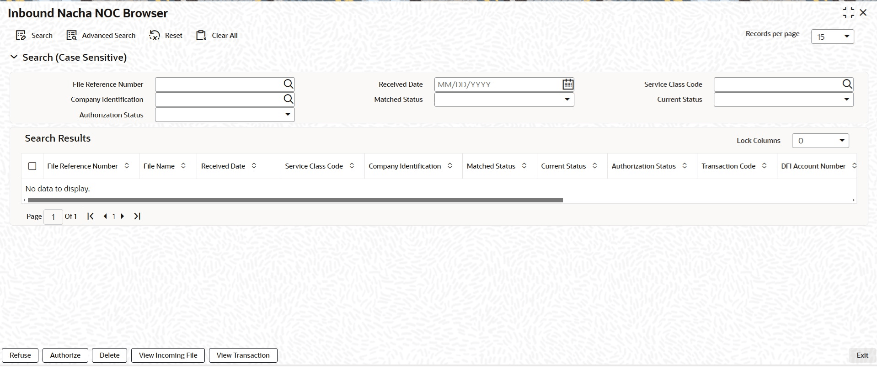Click the Authorize button

tap(65, 355)
